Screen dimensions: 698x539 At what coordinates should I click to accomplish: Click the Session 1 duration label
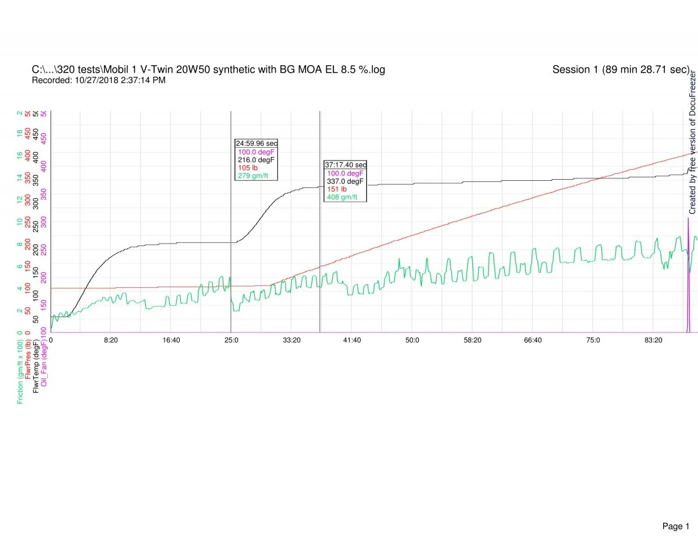[621, 70]
